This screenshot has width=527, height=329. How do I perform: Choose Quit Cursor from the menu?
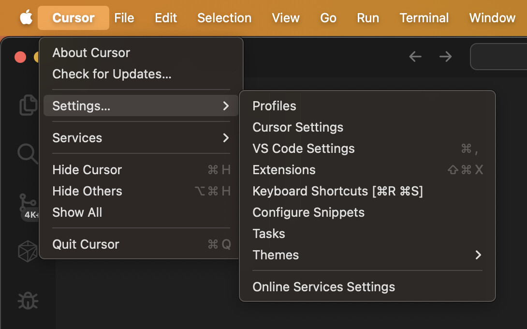tap(86, 244)
